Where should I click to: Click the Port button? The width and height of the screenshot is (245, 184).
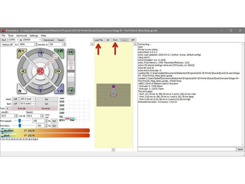click(4, 40)
